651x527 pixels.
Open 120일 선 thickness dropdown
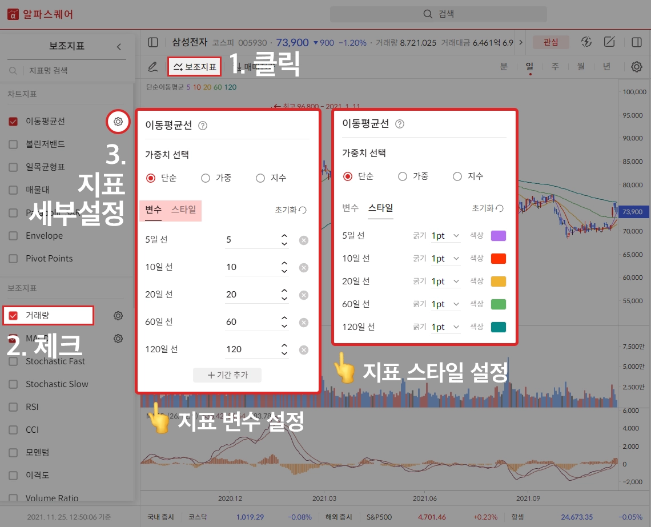[445, 327]
